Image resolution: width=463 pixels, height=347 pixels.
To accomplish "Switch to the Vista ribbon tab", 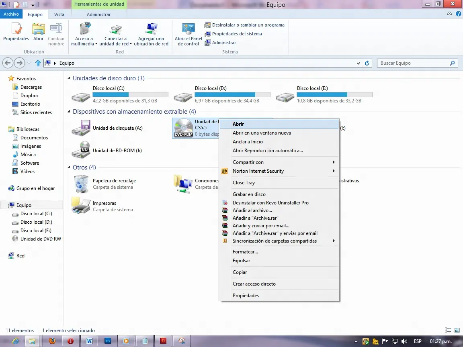I will [x=59, y=14].
